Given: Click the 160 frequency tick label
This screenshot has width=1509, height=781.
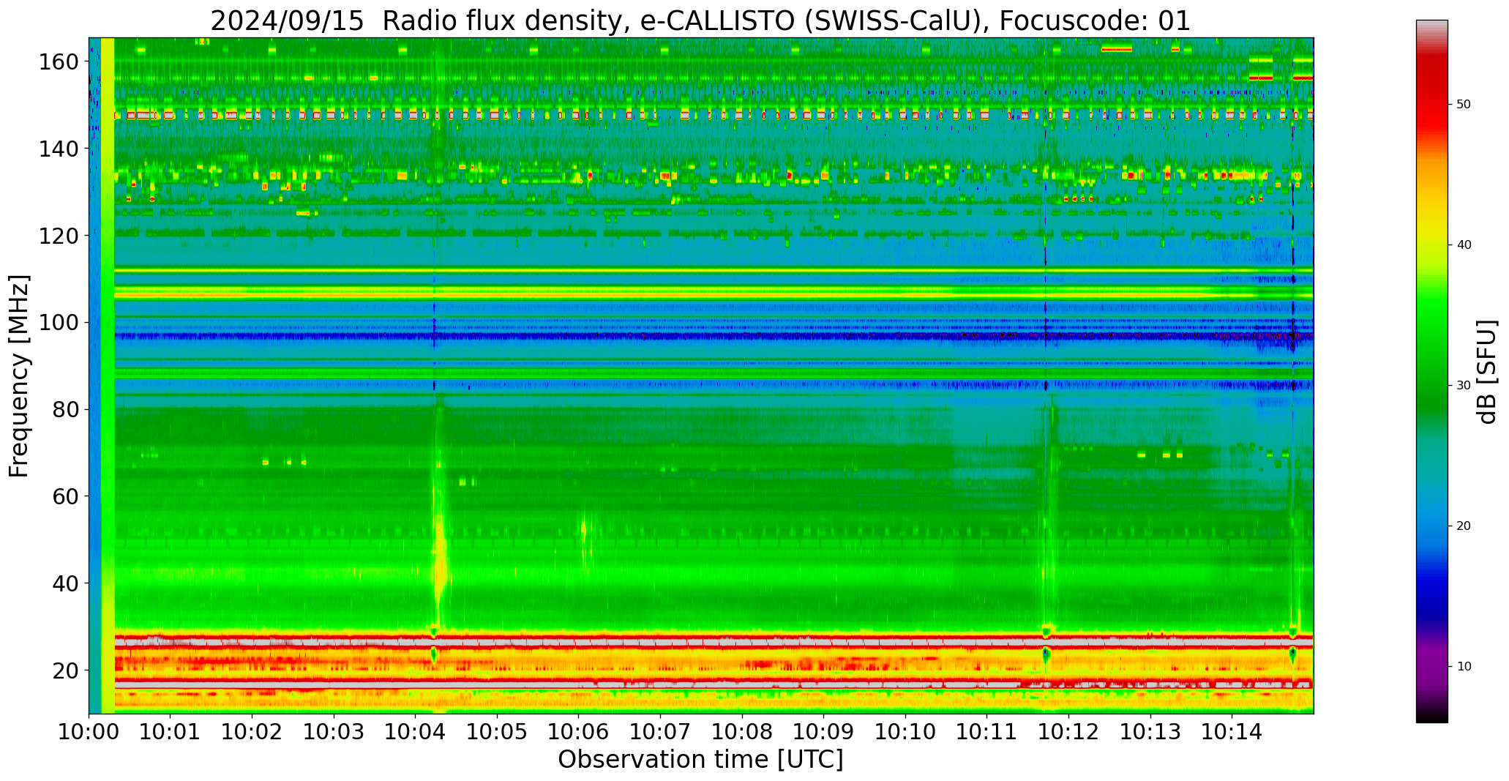Looking at the screenshot, I should (x=59, y=62).
